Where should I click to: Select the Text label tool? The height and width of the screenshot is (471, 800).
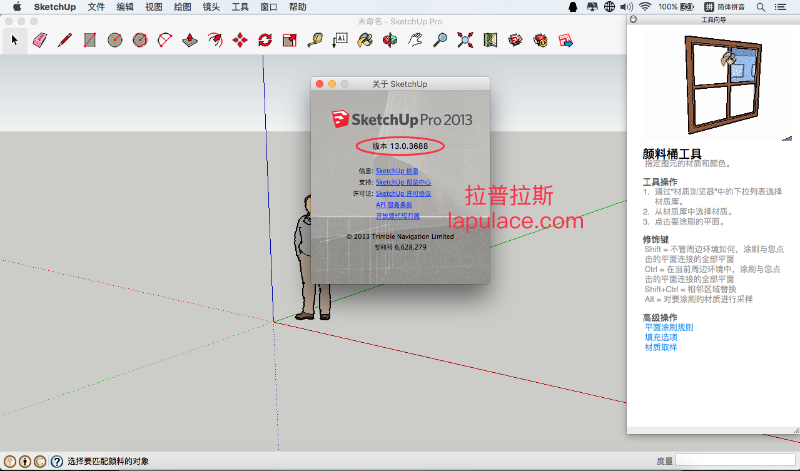[340, 41]
